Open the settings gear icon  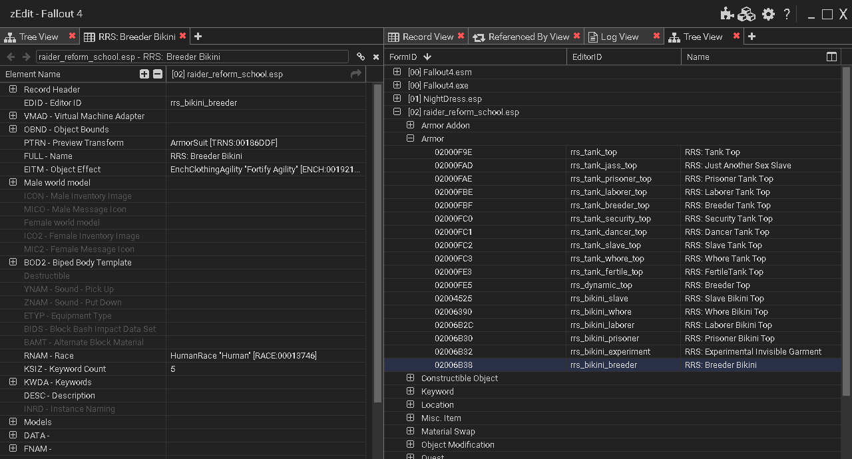(768, 14)
